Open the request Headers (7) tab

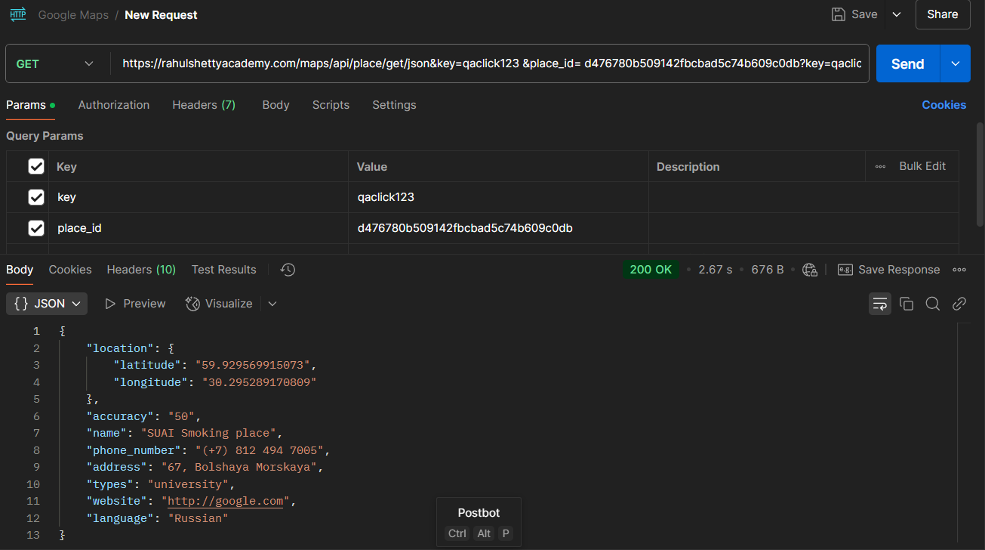point(204,105)
